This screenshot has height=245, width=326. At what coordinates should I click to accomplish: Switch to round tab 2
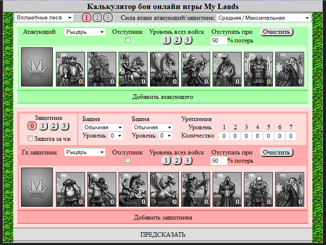click(x=97, y=18)
